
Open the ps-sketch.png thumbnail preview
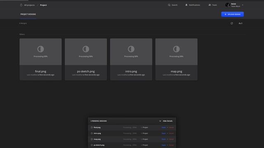(86, 52)
